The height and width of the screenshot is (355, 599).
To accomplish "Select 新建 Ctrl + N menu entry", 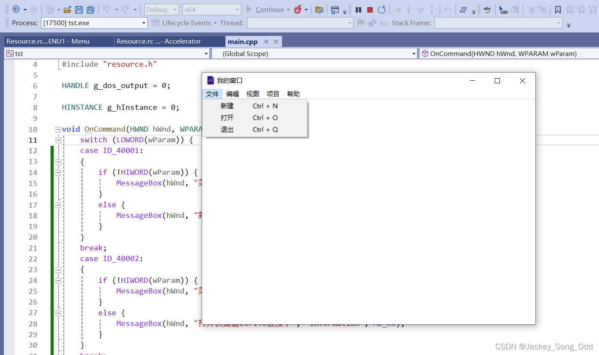I will 255,106.
